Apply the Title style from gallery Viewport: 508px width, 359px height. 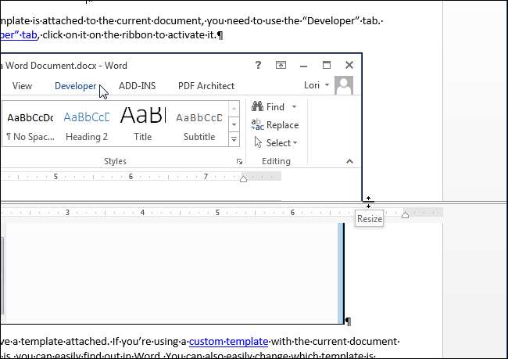pyautogui.click(x=143, y=125)
